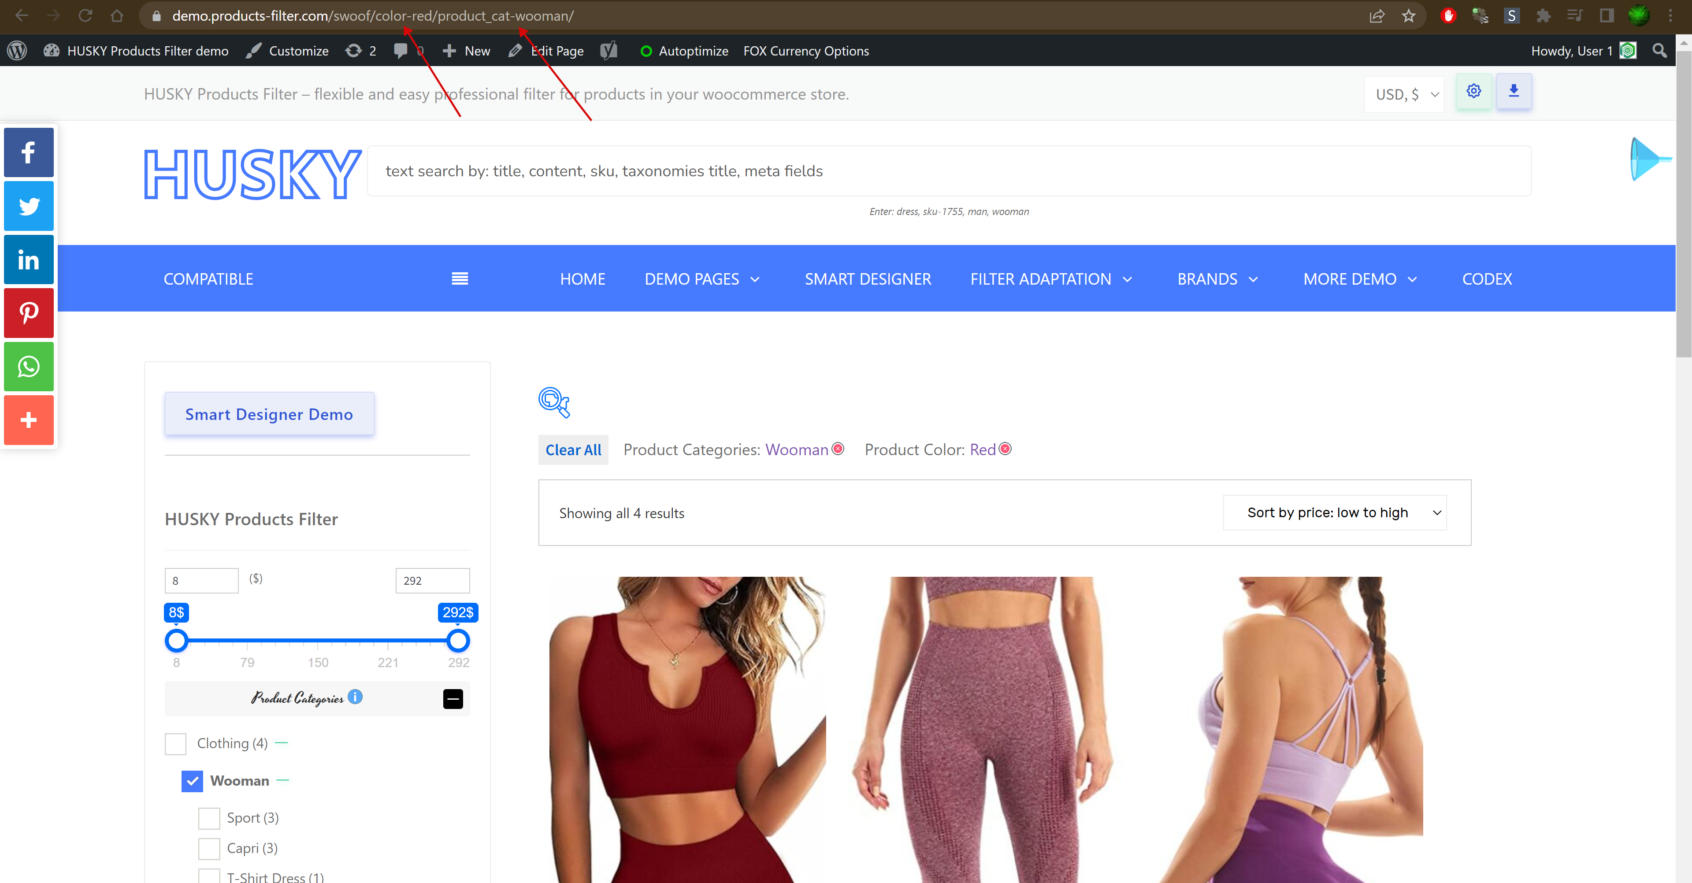Click the WordPress logo in admin bar
Viewport: 1692px width, 883px height.
pos(17,51)
